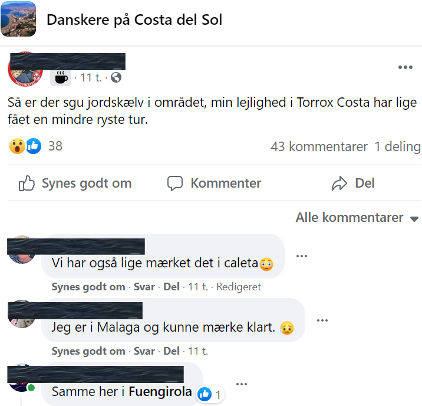This screenshot has width=422, height=406.
Task: Show the 1 deling shares list
Action: [397, 146]
